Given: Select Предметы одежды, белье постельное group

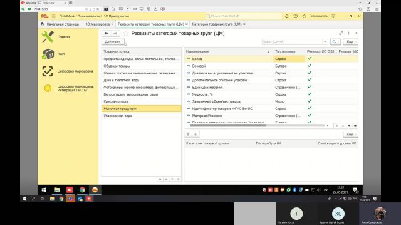Looking at the screenshot, I should (x=142, y=59).
